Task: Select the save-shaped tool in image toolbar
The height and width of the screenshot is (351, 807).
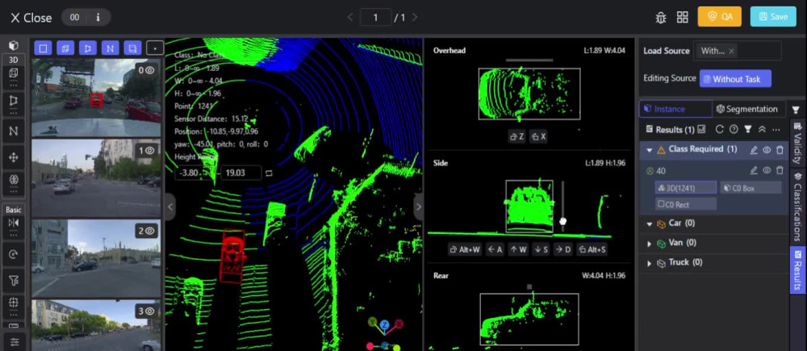Action: click(132, 48)
